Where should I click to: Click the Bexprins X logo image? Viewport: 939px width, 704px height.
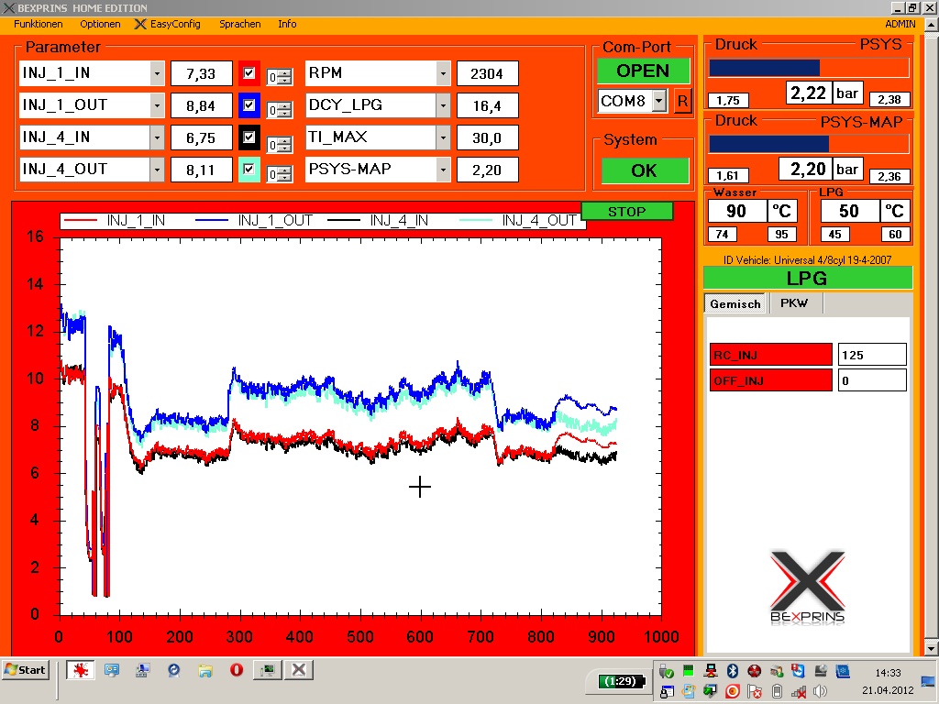[x=807, y=587]
